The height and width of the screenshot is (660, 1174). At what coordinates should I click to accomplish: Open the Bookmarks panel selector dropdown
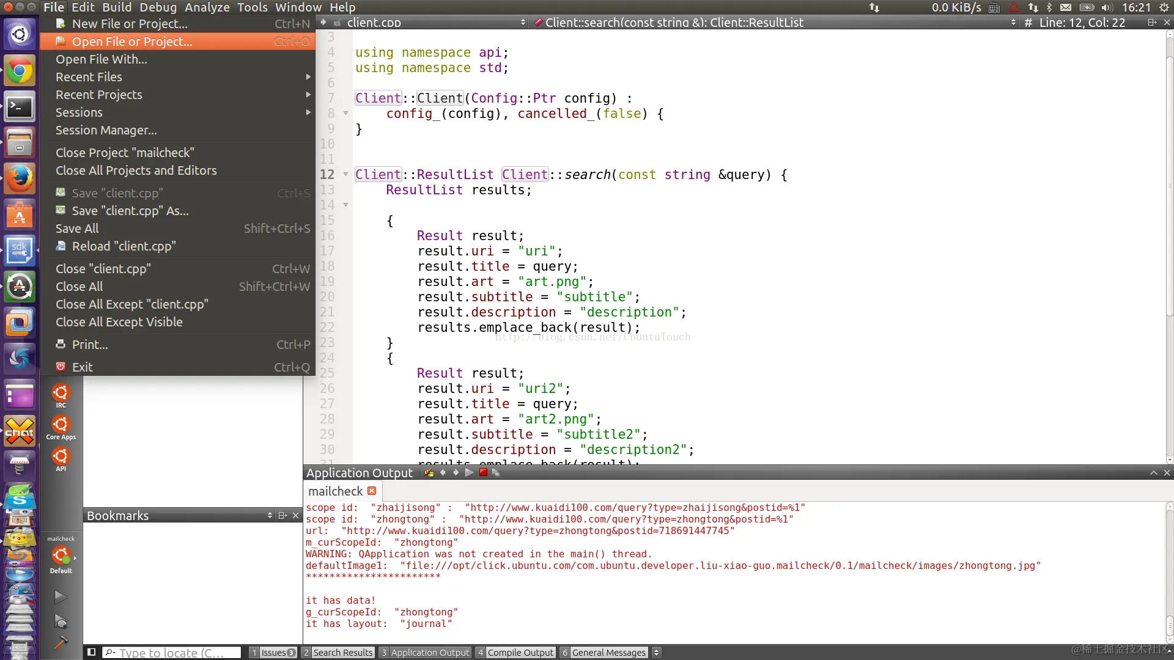click(x=270, y=515)
